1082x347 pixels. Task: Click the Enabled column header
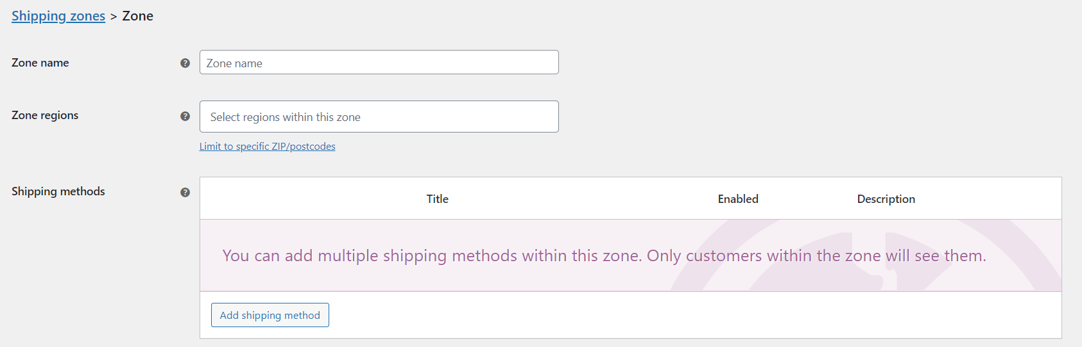[738, 199]
